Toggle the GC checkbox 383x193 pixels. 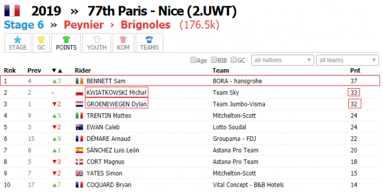pyautogui.click(x=234, y=60)
